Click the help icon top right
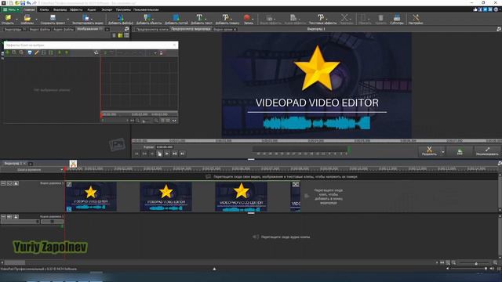This screenshot has height=282, width=502. pos(496,9)
